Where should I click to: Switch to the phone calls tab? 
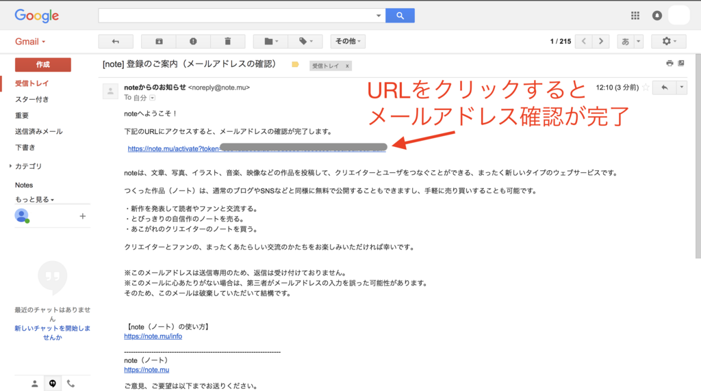click(71, 383)
